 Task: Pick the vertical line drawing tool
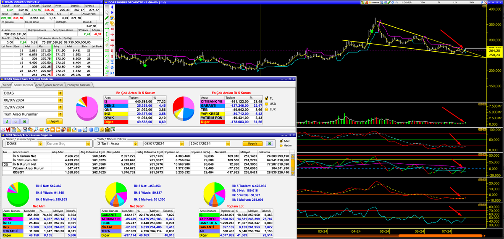click(x=107, y=34)
